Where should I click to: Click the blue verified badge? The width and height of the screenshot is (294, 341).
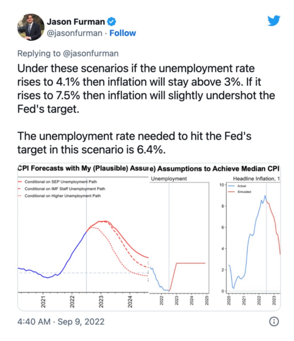point(112,22)
